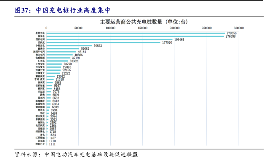Screen dimensions: 275x162
Task: Select the 南方电网 axis label
Action: 41,55
